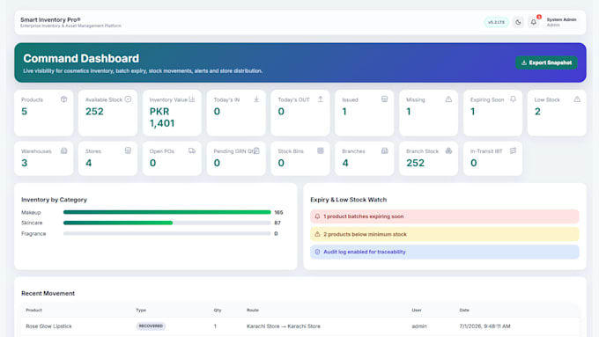Click the Makeup category progress bar

[167, 212]
